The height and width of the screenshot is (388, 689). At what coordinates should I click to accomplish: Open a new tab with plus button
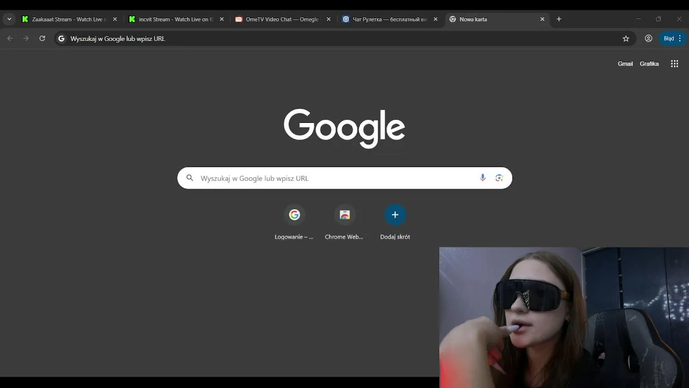pos(559,19)
